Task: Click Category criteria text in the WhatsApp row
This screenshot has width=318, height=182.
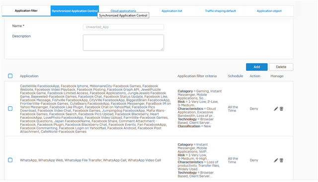Action: (193, 148)
